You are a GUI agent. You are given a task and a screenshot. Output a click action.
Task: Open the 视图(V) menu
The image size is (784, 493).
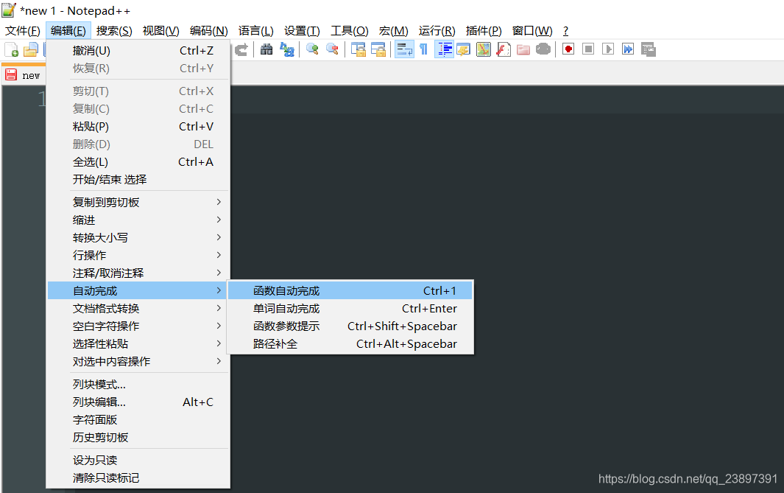click(160, 31)
